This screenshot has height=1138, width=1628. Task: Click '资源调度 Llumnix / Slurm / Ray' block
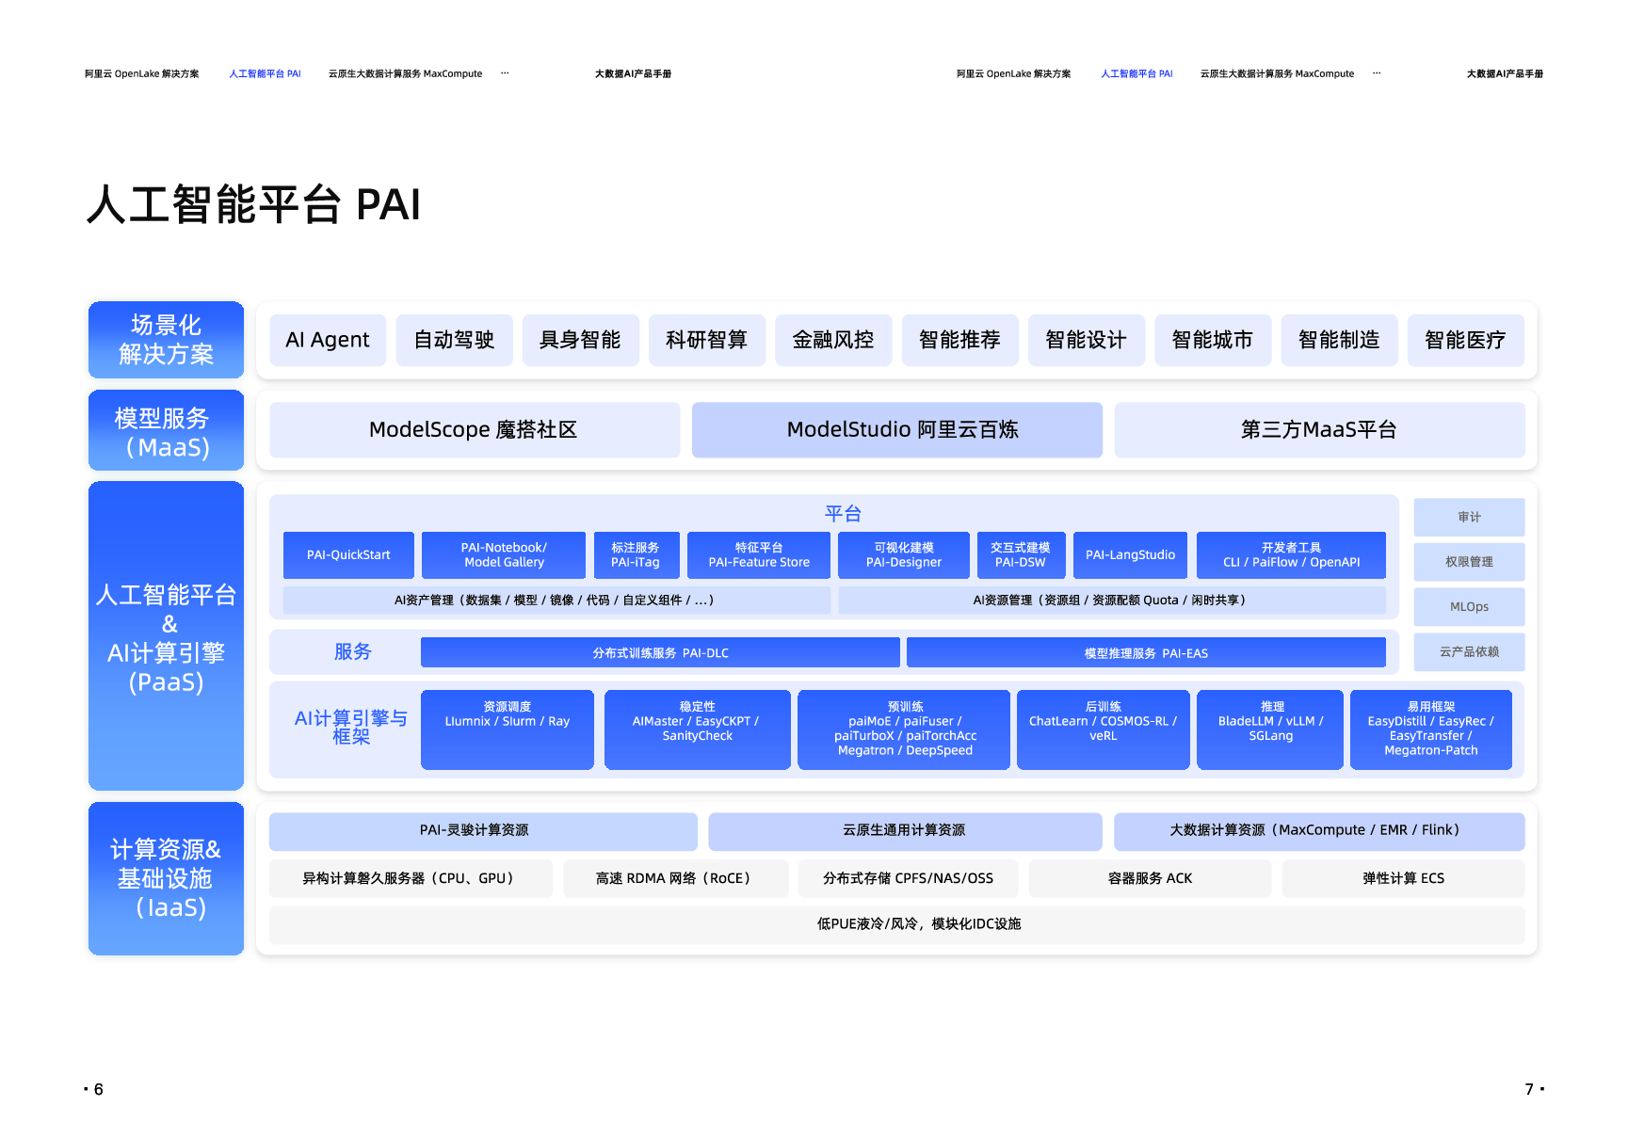508,729
